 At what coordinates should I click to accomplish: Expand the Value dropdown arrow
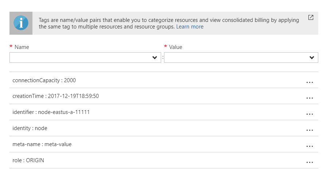tap(312, 58)
